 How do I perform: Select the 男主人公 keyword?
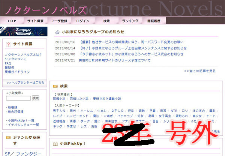click(59, 111)
